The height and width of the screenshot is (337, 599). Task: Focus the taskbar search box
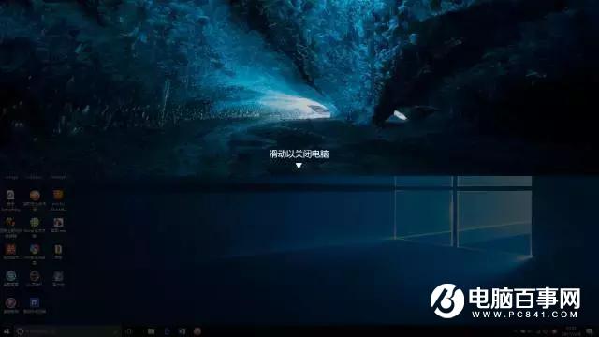[x=68, y=331]
